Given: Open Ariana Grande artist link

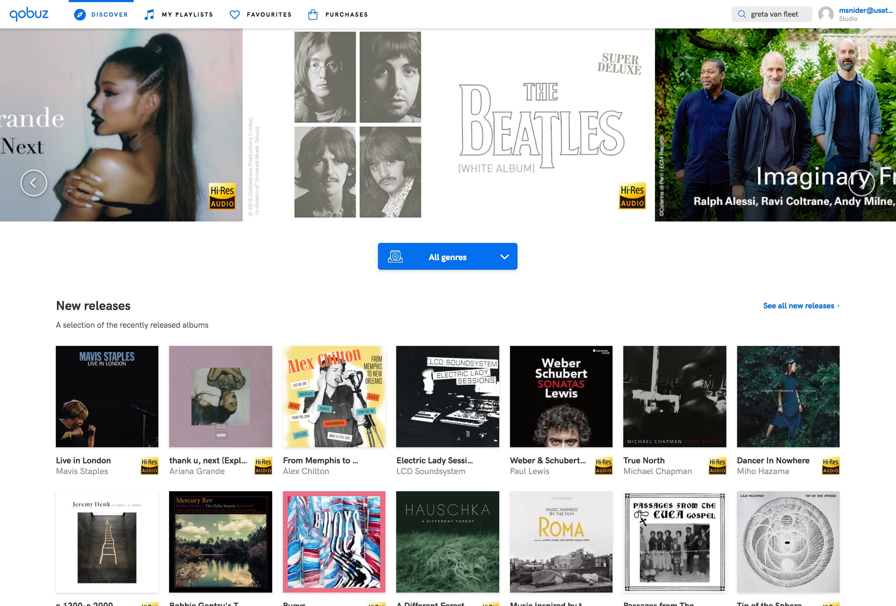Looking at the screenshot, I should (197, 471).
